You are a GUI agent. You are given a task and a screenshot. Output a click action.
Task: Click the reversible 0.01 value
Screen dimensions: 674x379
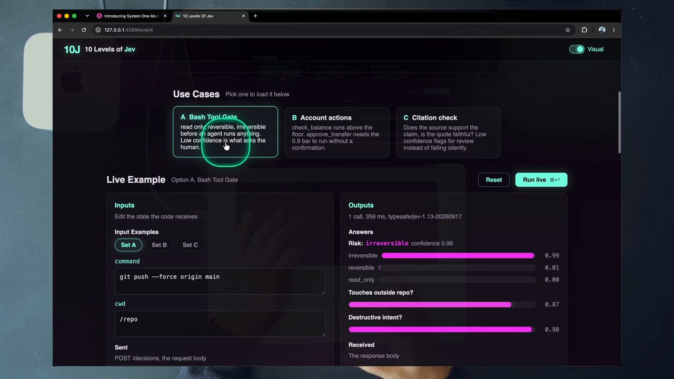pos(552,267)
